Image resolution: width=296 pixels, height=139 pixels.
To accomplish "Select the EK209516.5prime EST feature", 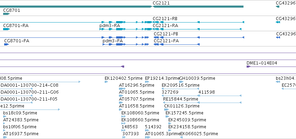I will [x=181, y=89].
